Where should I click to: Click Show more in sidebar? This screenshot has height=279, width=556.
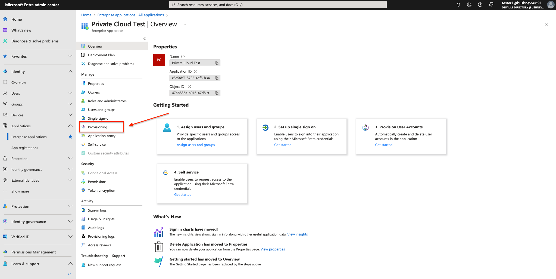pos(20,191)
